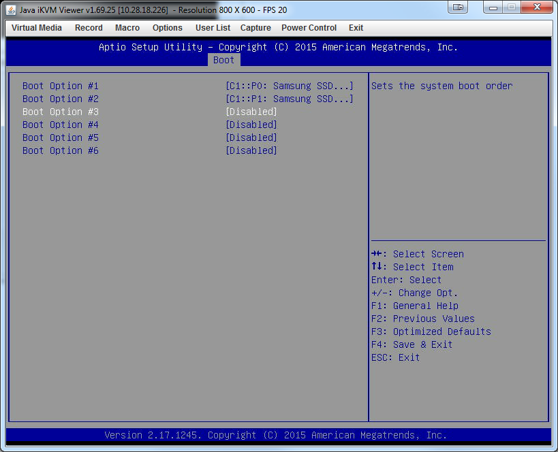
Task: Select the Disabled value of Boot Option #5
Action: pos(251,138)
